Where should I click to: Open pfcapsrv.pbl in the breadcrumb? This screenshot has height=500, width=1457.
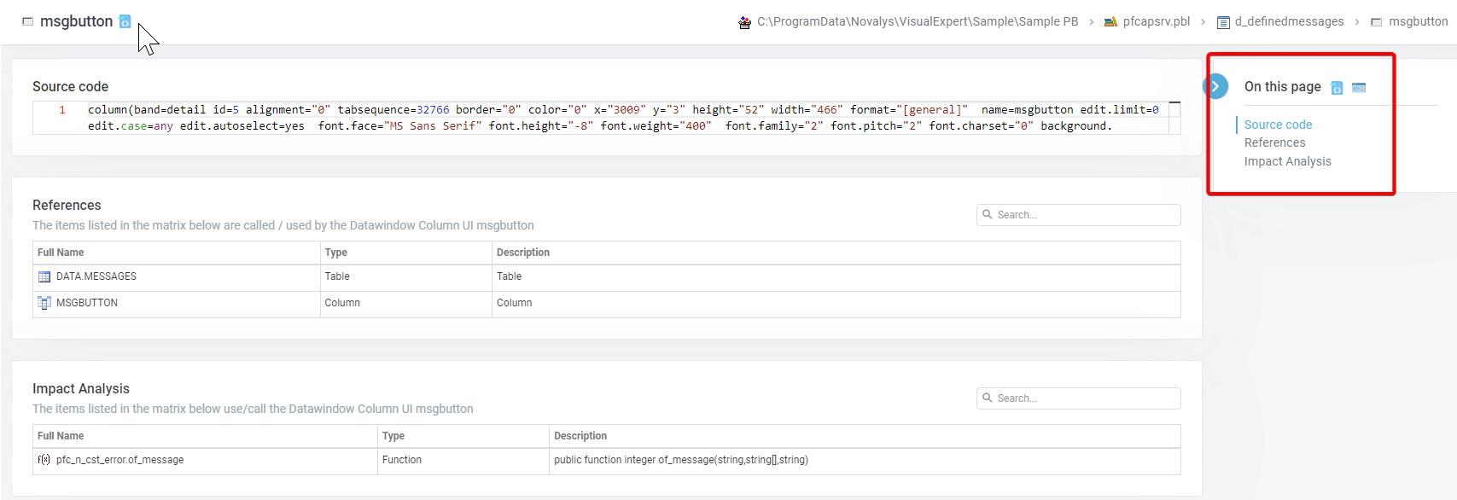[1156, 21]
